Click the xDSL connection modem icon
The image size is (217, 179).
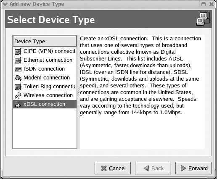(x=18, y=104)
